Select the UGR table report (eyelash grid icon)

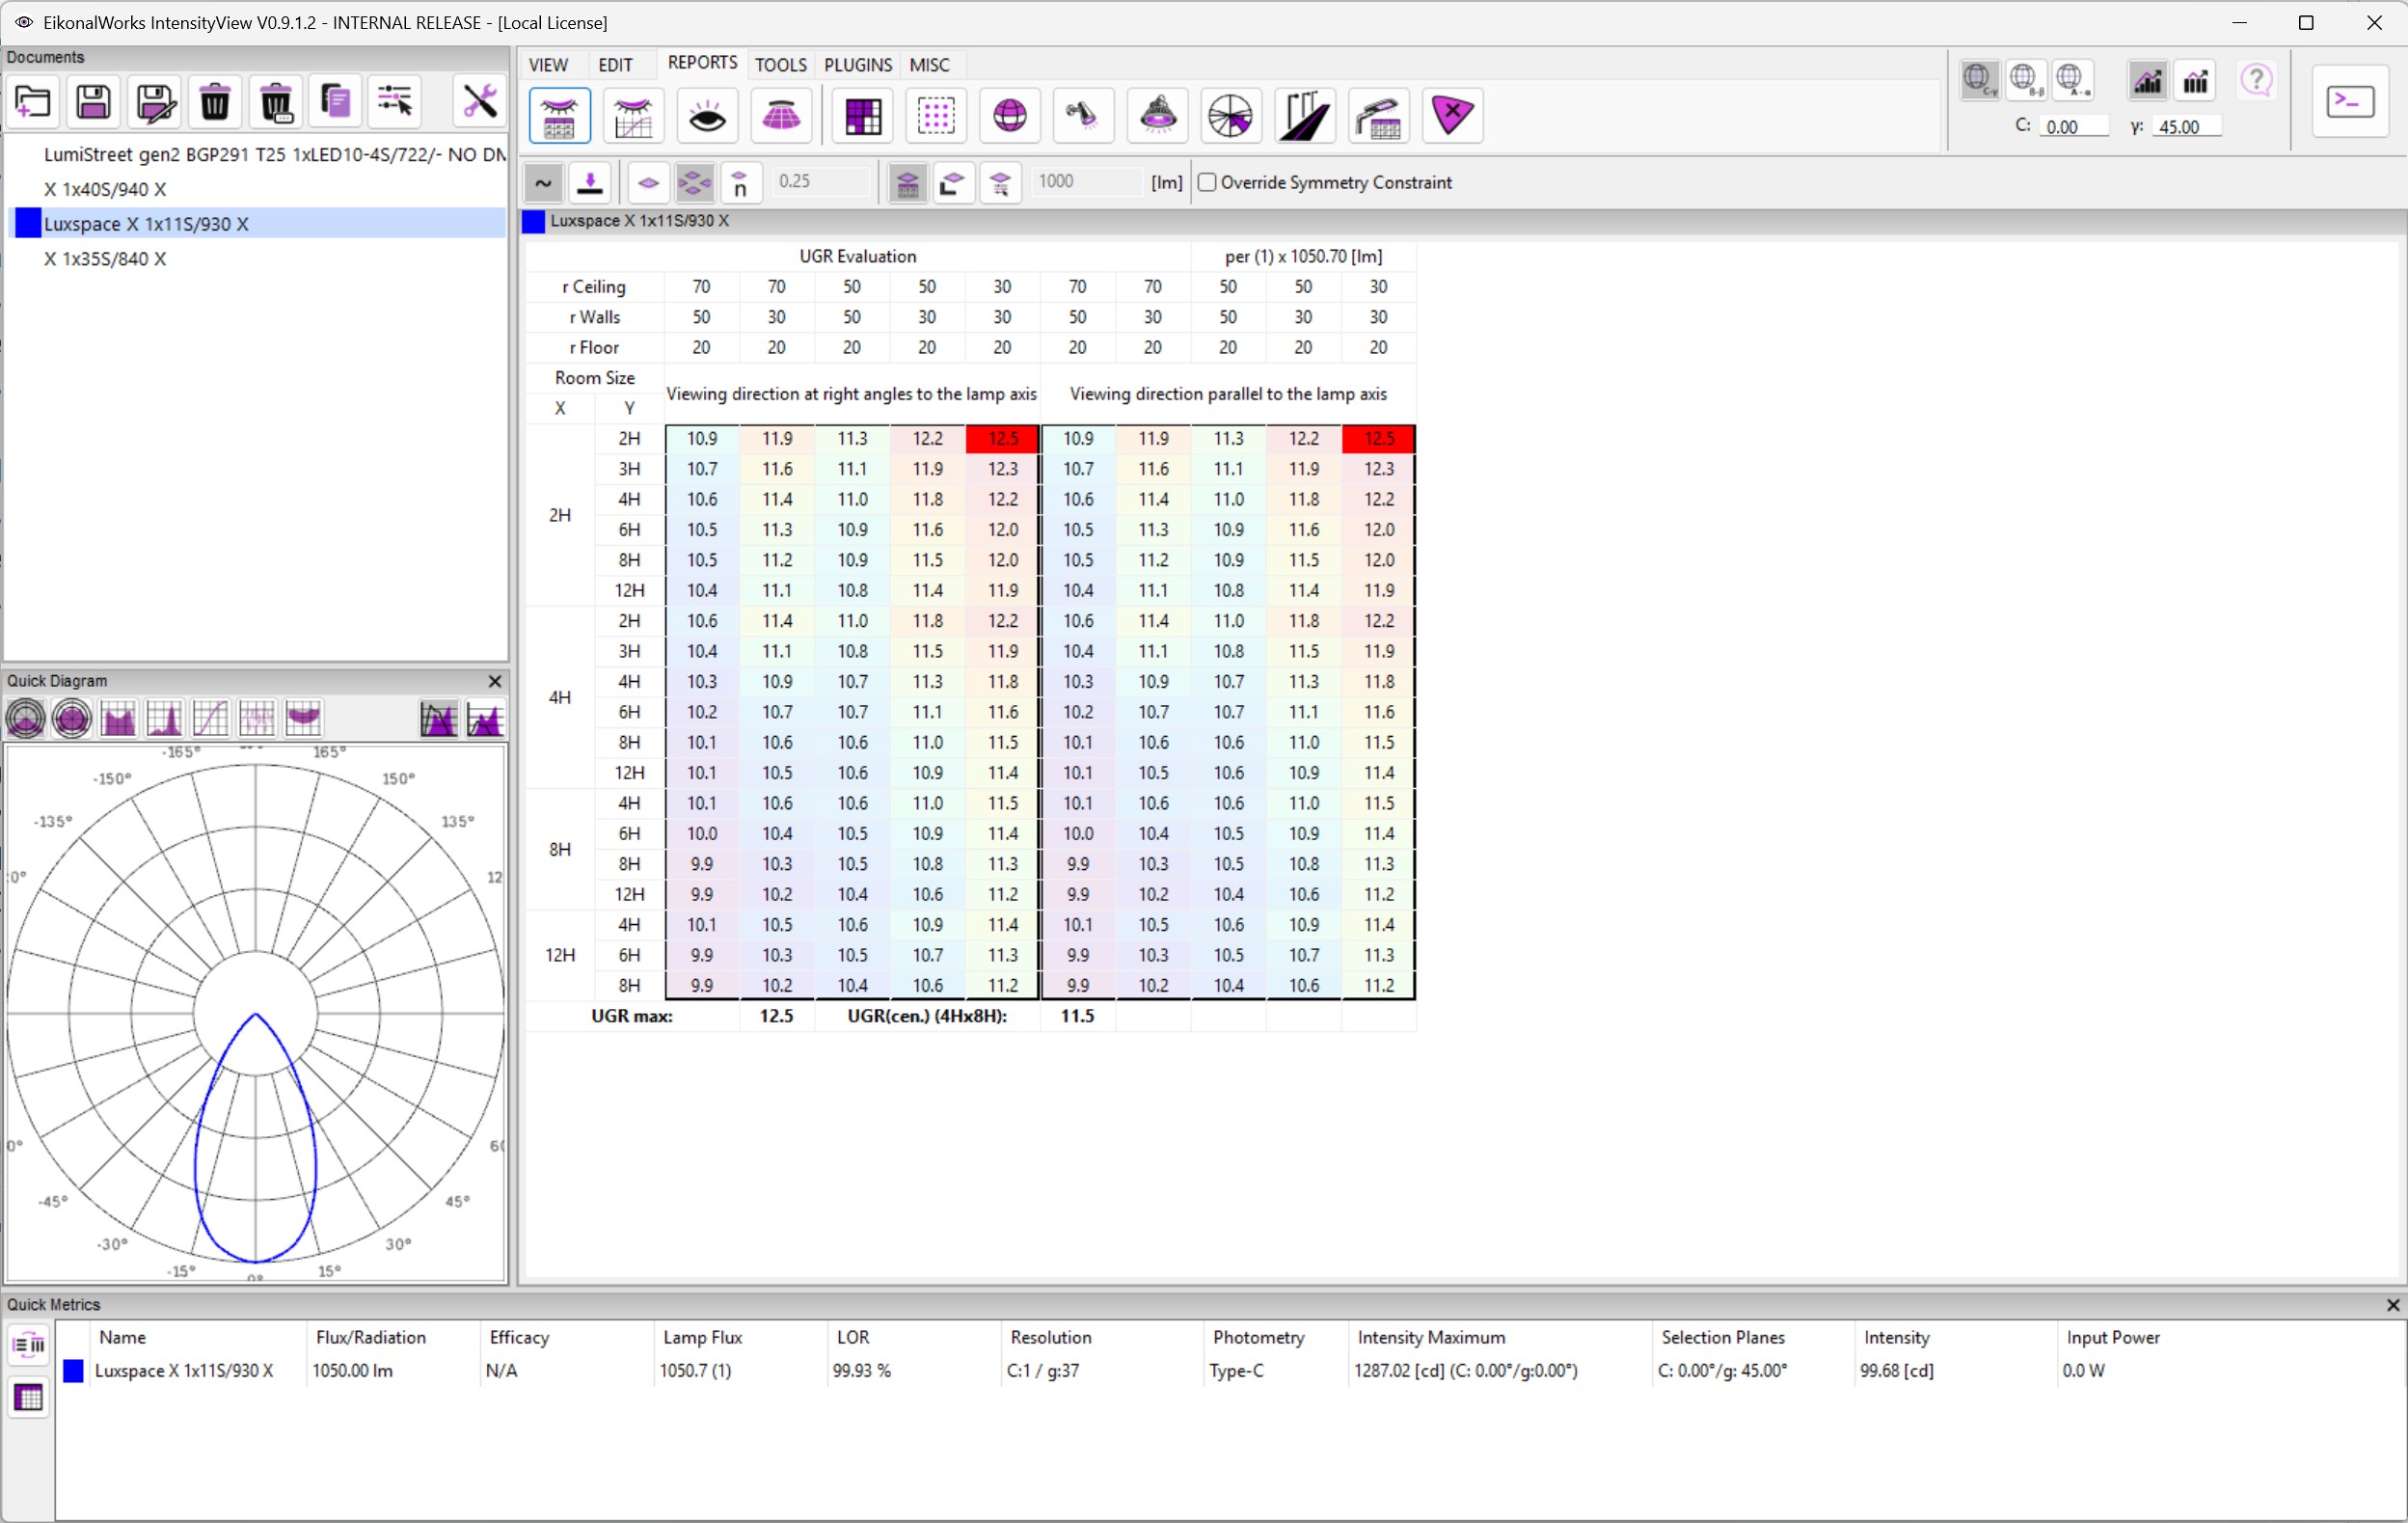[560, 116]
